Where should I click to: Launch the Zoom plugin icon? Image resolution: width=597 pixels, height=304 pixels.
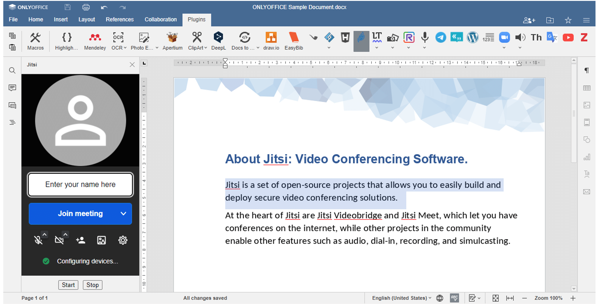[x=504, y=38]
